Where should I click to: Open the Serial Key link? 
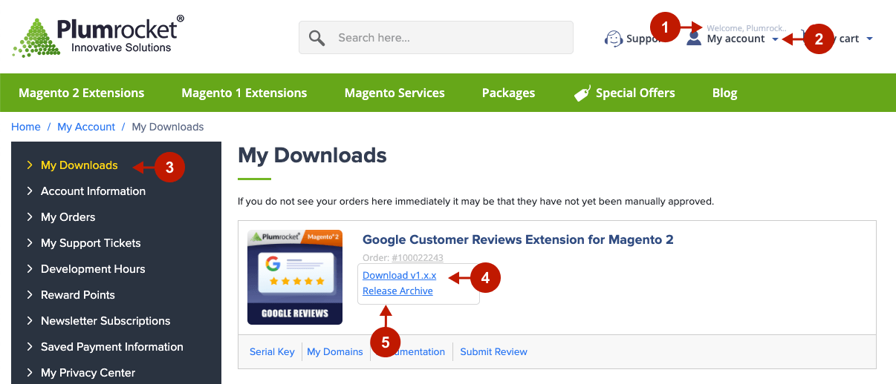272,351
